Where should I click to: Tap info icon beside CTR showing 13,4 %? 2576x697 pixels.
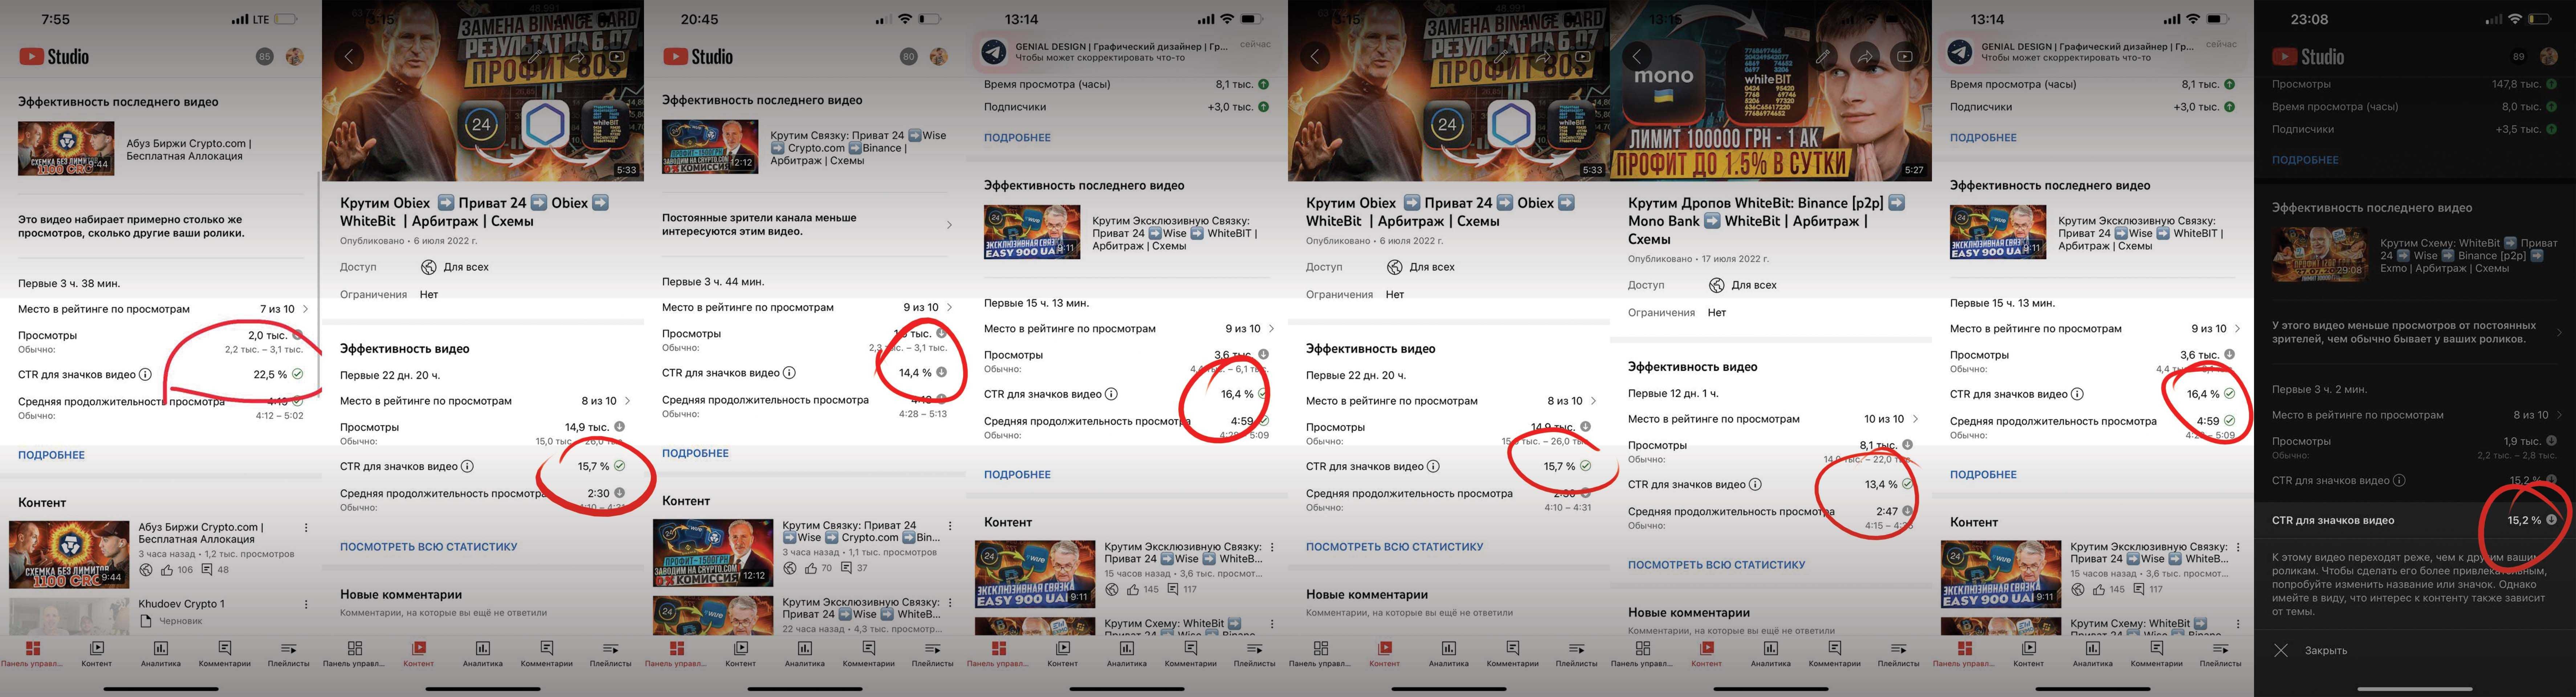[x=1755, y=485]
